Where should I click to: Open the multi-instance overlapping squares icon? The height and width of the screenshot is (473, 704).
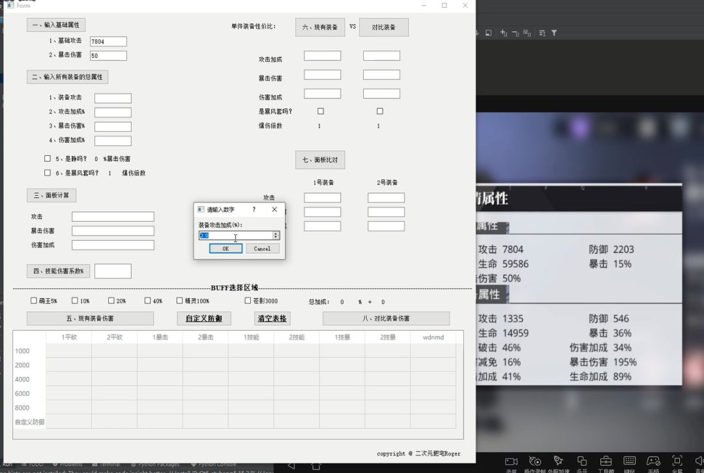click(x=582, y=461)
